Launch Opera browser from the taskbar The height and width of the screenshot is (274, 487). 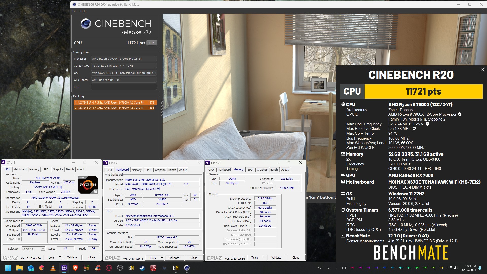point(109,268)
